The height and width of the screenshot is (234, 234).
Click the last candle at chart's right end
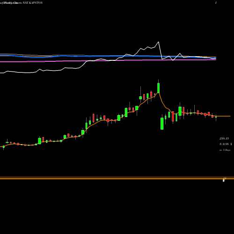[216, 117]
